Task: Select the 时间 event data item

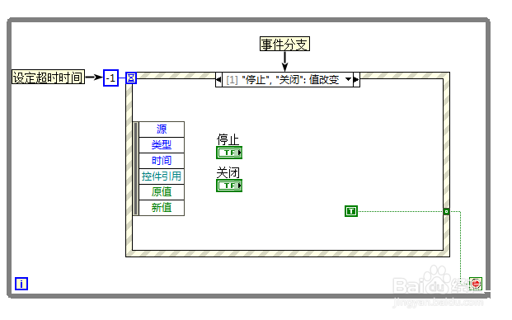Action: [x=162, y=161]
